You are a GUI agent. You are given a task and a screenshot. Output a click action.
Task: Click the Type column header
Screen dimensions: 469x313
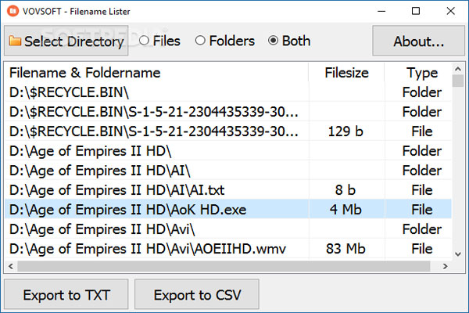point(422,73)
